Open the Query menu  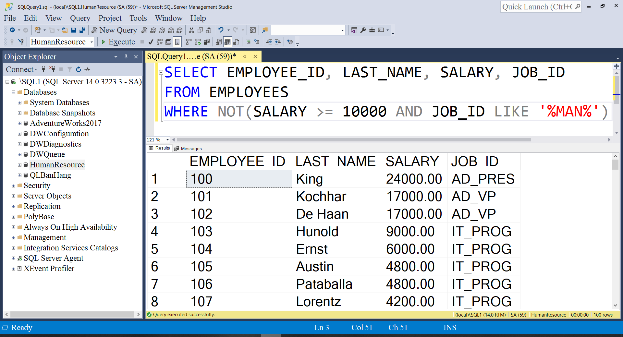80,18
